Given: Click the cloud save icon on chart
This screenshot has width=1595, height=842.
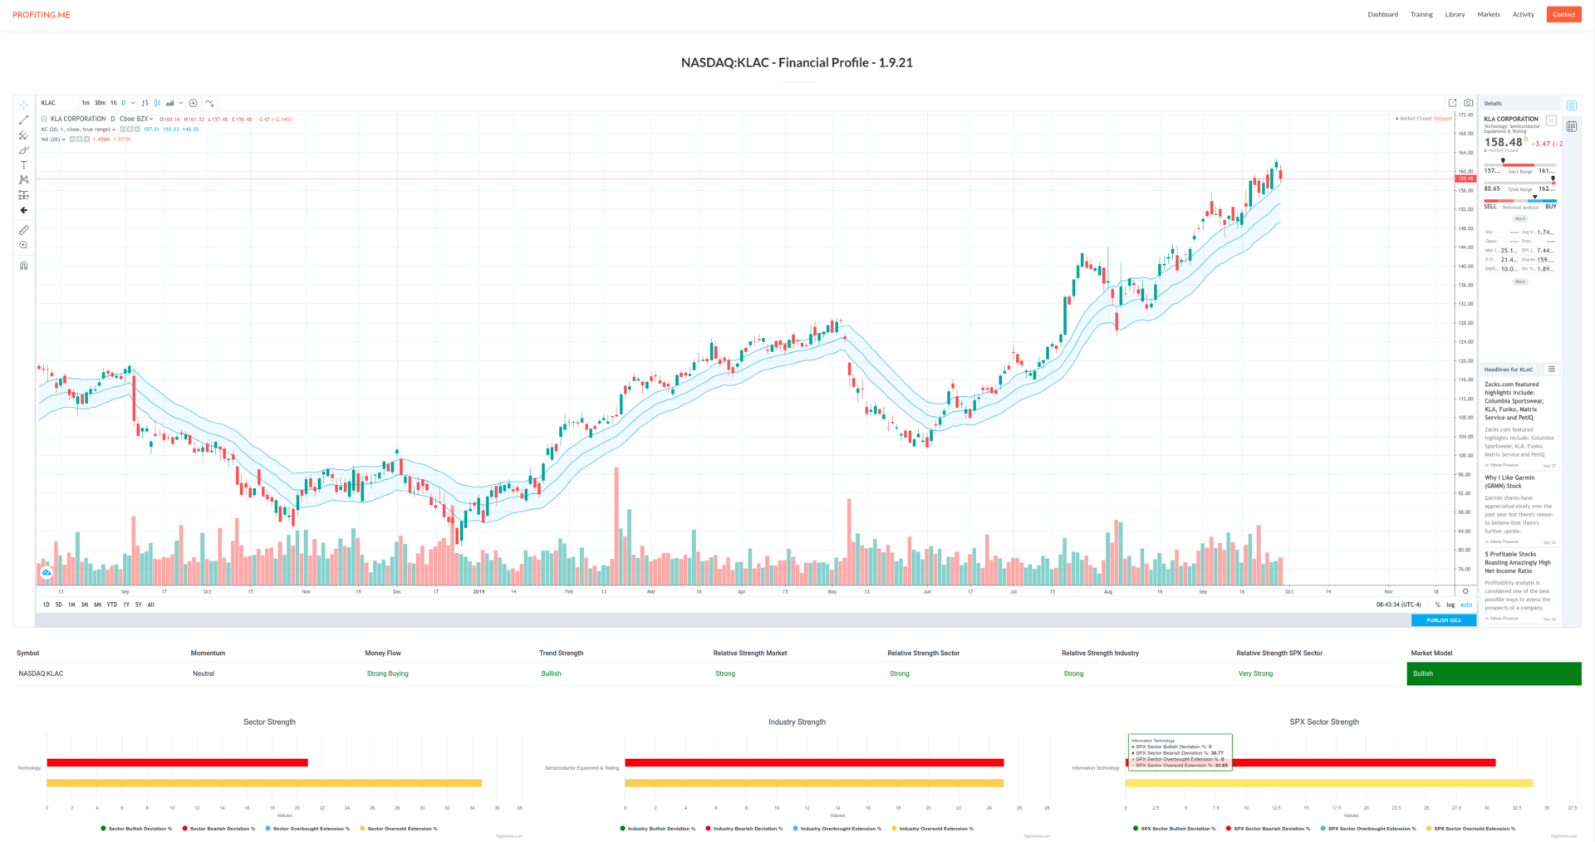Looking at the screenshot, I should click(x=47, y=573).
